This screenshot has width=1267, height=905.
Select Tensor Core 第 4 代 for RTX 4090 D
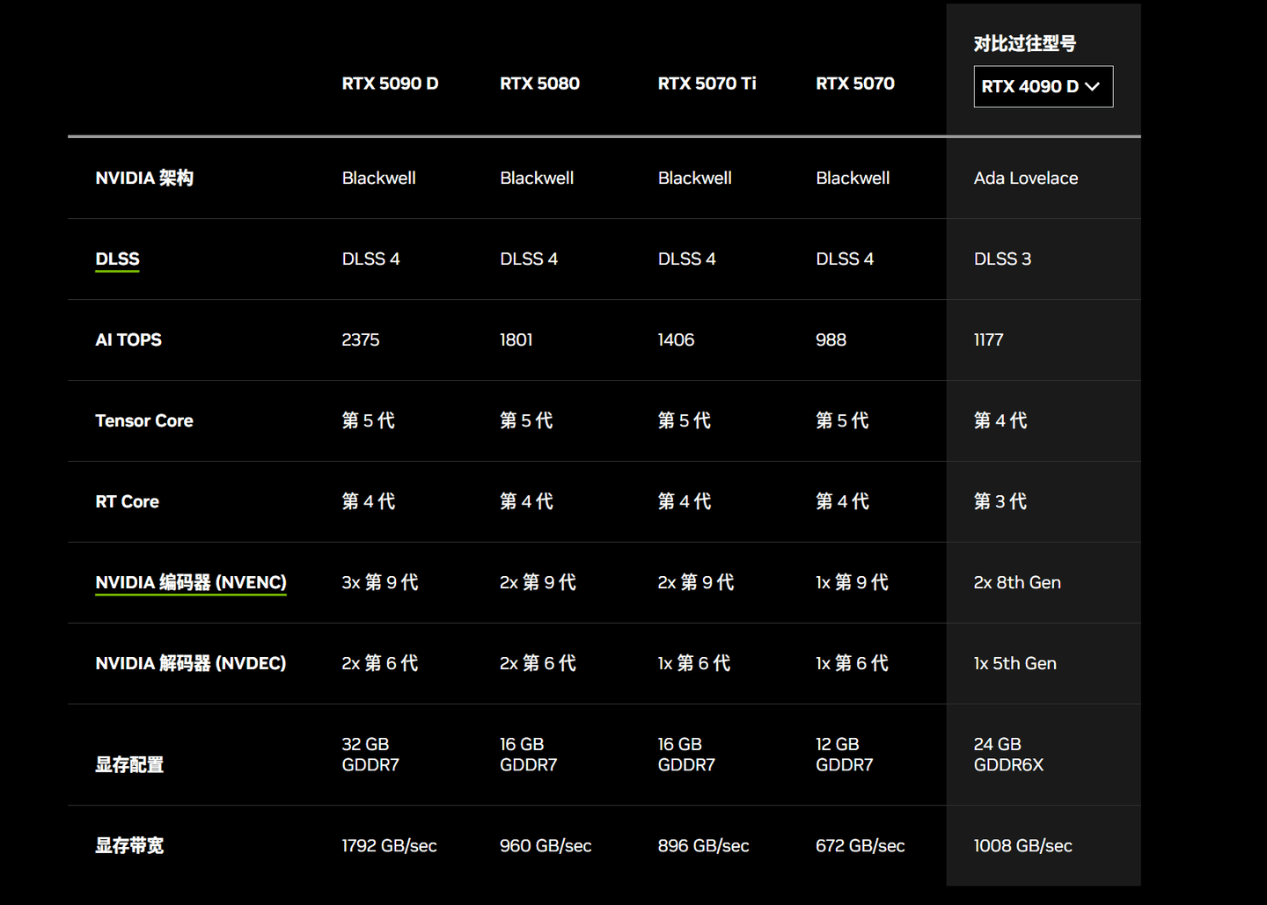coord(1000,420)
